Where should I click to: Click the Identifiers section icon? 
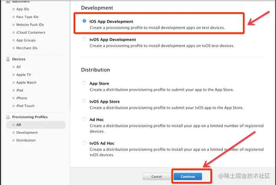pyautogui.click(x=8, y=2)
